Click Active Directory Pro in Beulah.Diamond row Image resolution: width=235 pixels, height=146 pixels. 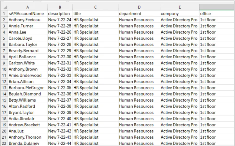pyautogui.click(x=180, y=94)
